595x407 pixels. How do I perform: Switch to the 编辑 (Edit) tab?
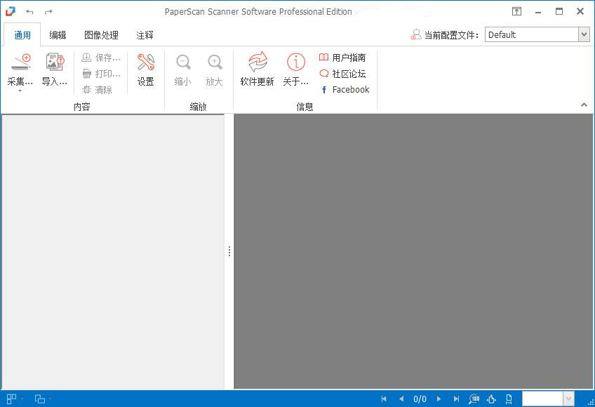pyautogui.click(x=58, y=35)
